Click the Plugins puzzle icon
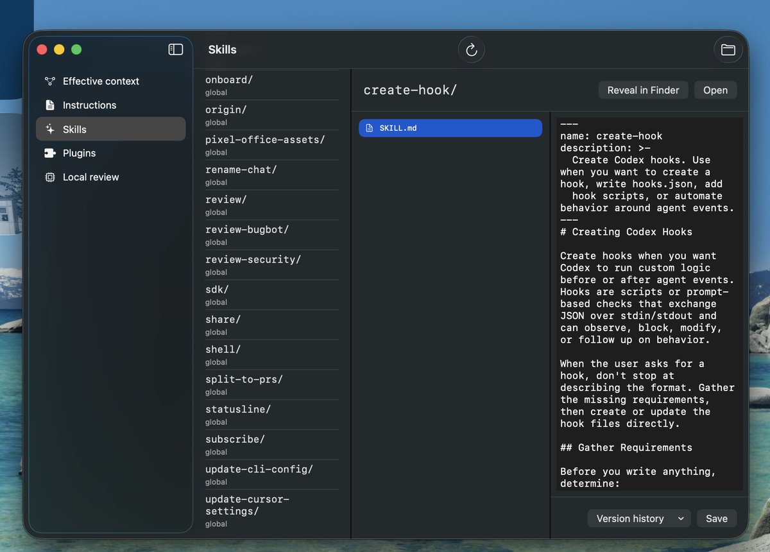The width and height of the screenshot is (770, 552). 50,153
